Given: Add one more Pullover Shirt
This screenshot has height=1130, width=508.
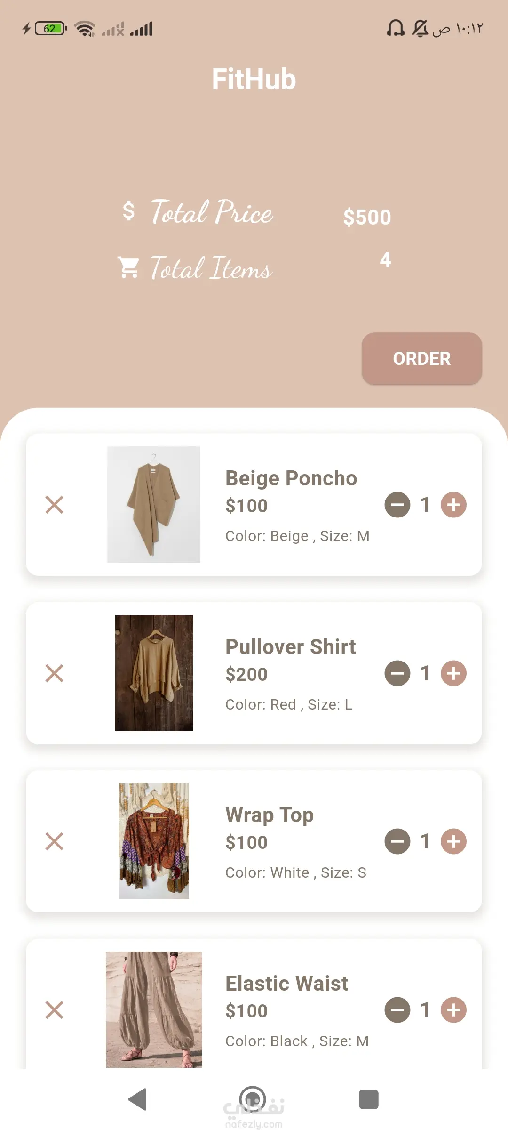Looking at the screenshot, I should [x=453, y=673].
